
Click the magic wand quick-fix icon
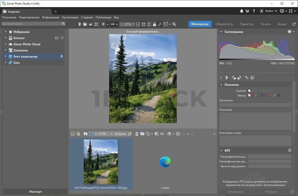coord(247,78)
